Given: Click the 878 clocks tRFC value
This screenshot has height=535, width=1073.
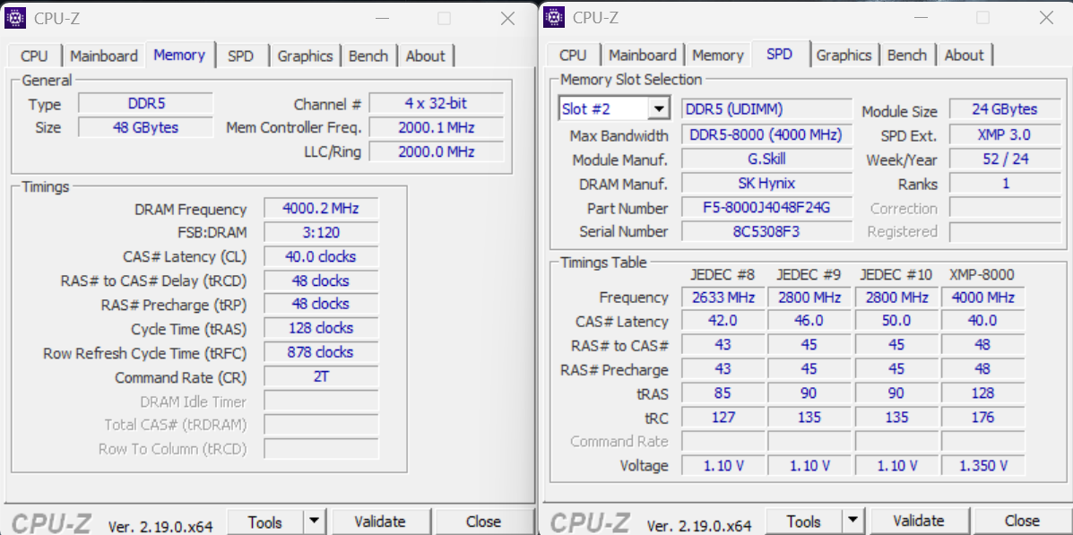Looking at the screenshot, I should (x=321, y=352).
